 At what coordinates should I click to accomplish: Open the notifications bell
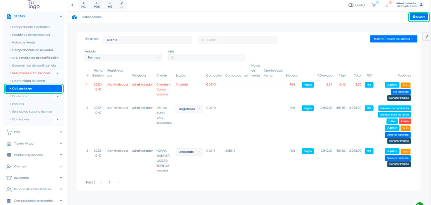(387, 5)
